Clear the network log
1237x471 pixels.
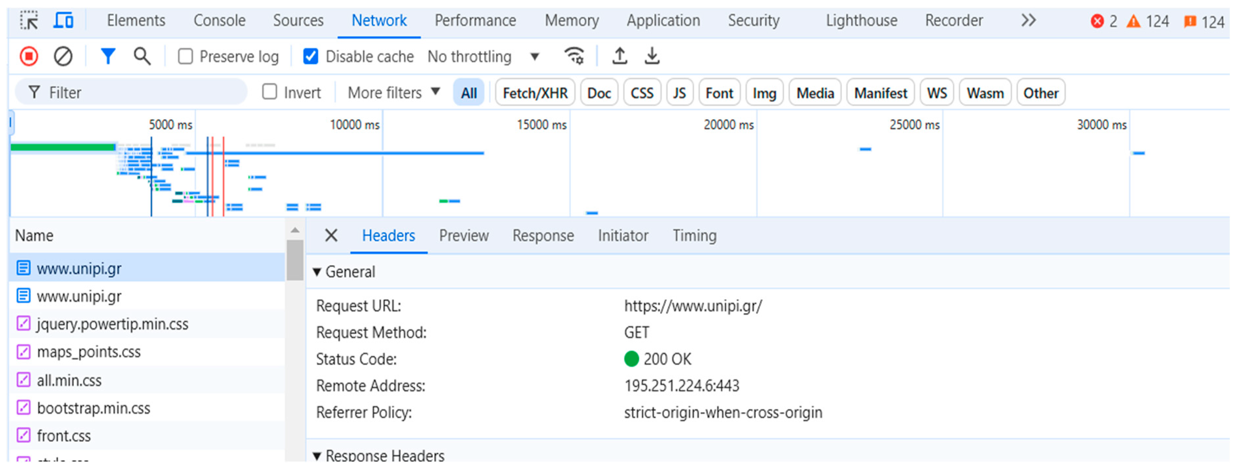tap(63, 57)
